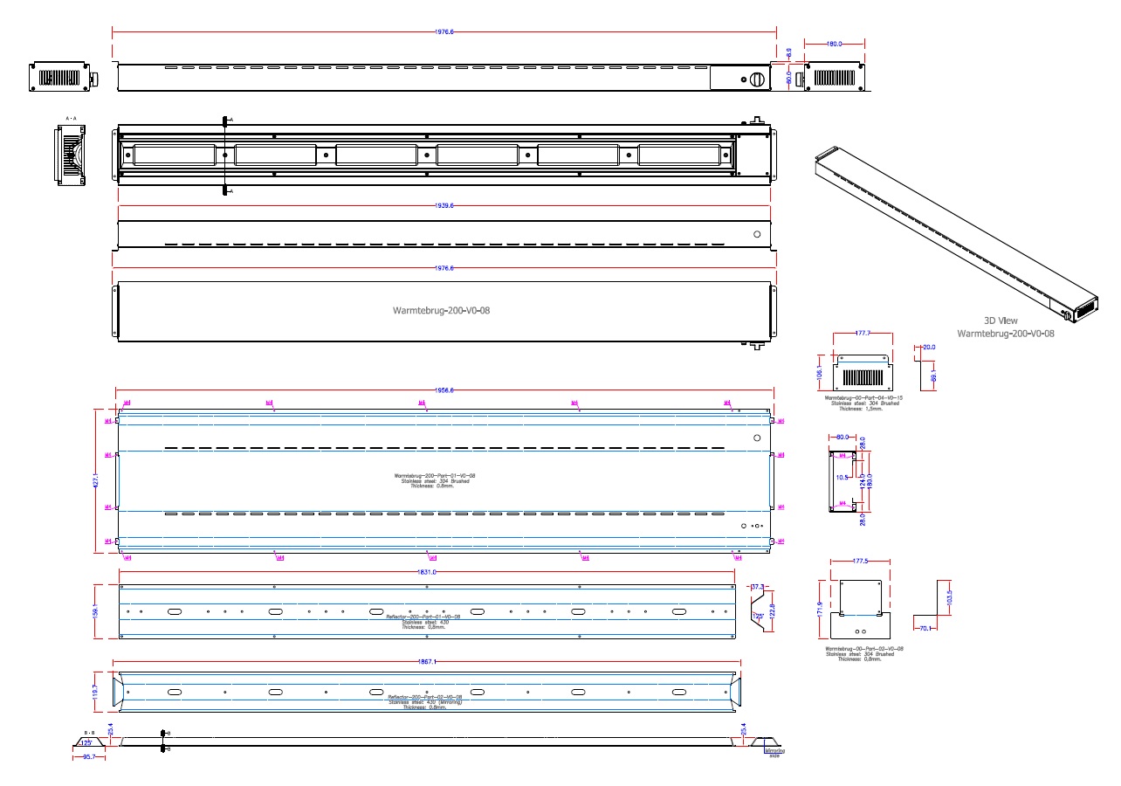Image resolution: width=1121 pixels, height=786 pixels.
Task: Click the 177.5 width dimension
Action: [859, 562]
